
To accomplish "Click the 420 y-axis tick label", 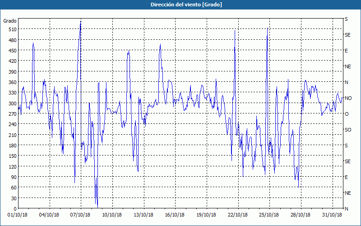I will click(12, 61).
